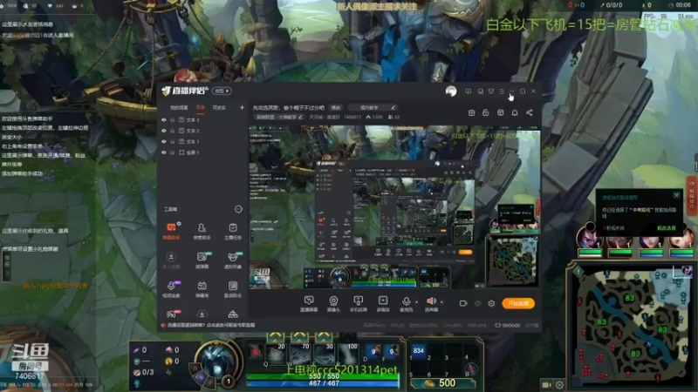
Task: Hide the 全屏 1 source layer
Action: tap(164, 152)
